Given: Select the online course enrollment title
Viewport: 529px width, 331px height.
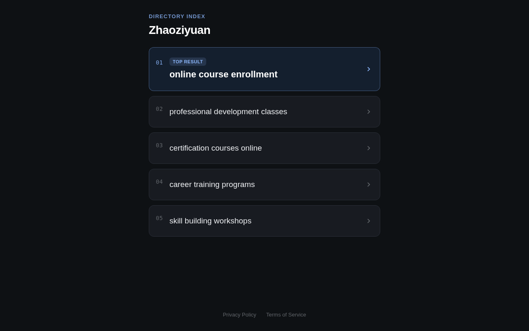Looking at the screenshot, I should click(x=224, y=74).
